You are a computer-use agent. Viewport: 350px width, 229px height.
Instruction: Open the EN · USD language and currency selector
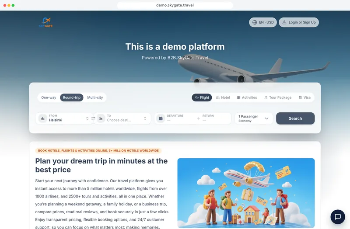point(263,22)
